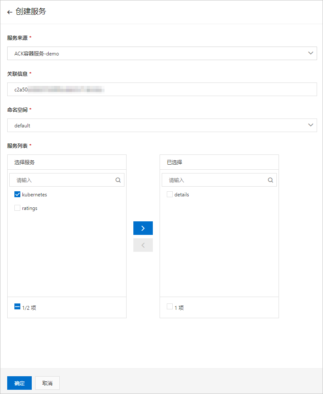Focus the 关联信息 input field

tap(162, 89)
